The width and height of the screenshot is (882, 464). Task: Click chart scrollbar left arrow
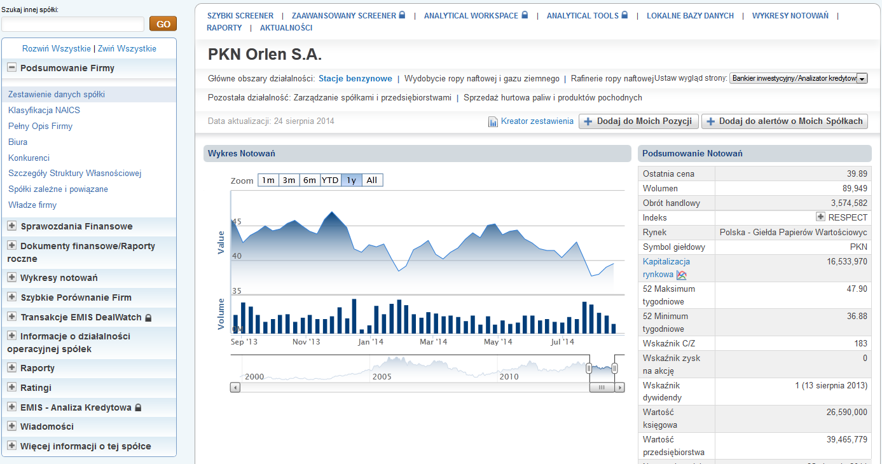(x=235, y=387)
